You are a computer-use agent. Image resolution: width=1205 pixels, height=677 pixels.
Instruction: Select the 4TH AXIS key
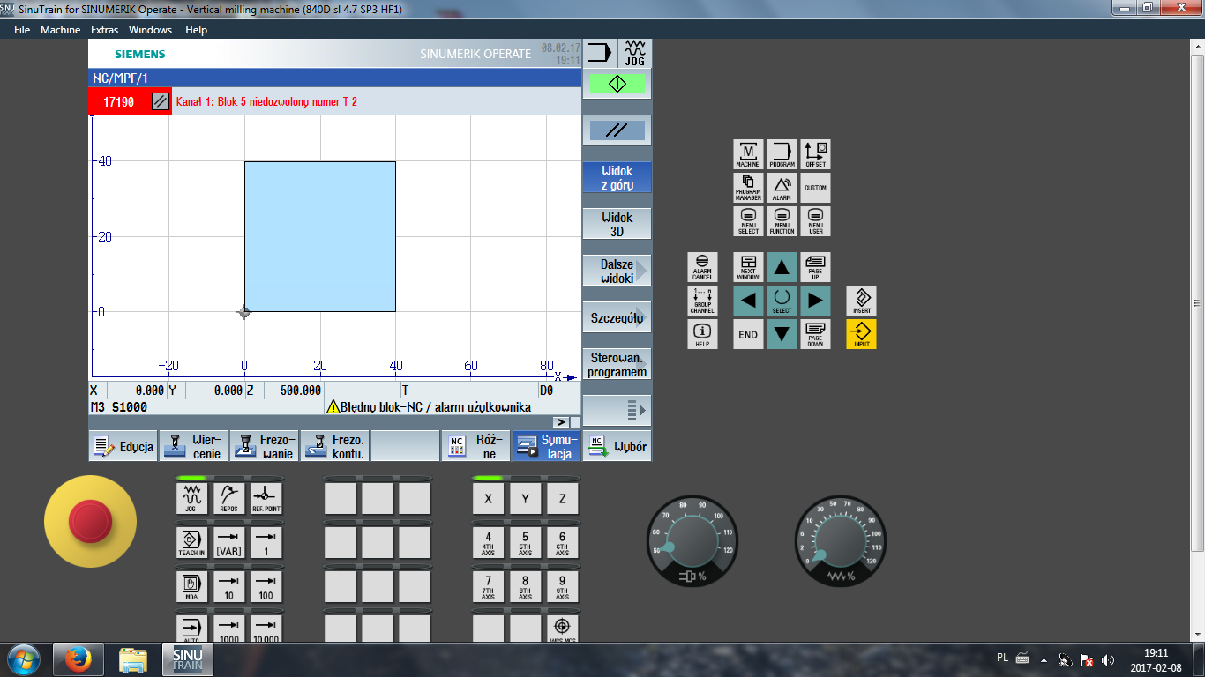pos(488,542)
